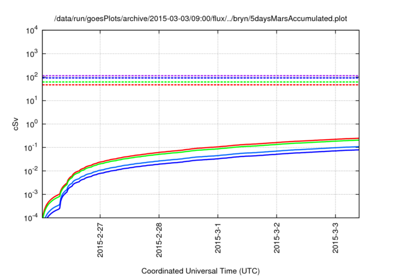Viewport: 396px width, 277px height.
Task: Select the 2015-3-1 date label
Action: click(x=218, y=237)
